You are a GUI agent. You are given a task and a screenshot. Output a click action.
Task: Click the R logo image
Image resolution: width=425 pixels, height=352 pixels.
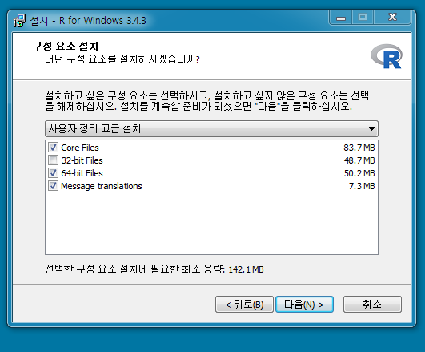pos(387,56)
